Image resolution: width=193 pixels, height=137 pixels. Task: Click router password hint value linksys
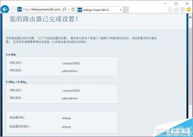point(66,127)
